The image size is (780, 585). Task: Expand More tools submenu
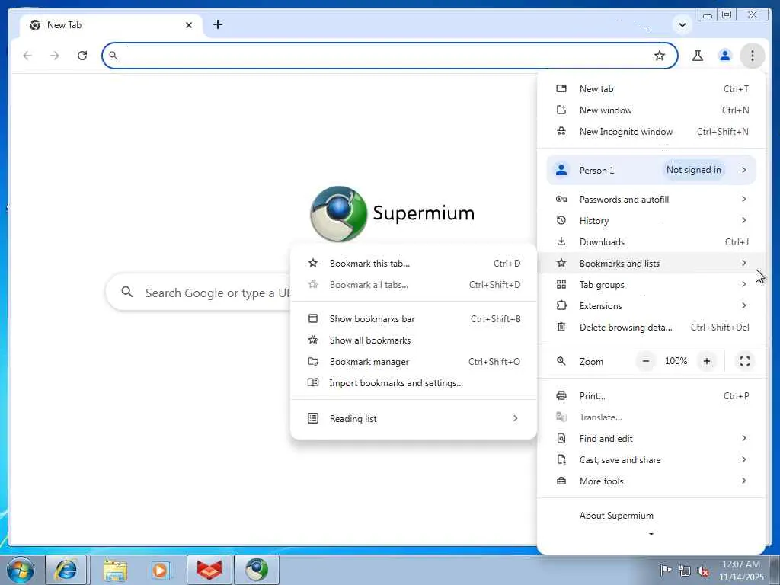pos(651,481)
